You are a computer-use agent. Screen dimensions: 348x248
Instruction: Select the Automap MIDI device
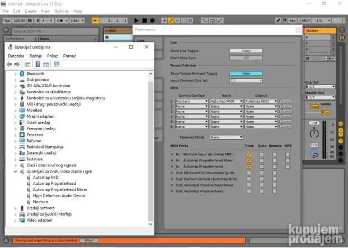tap(46, 177)
